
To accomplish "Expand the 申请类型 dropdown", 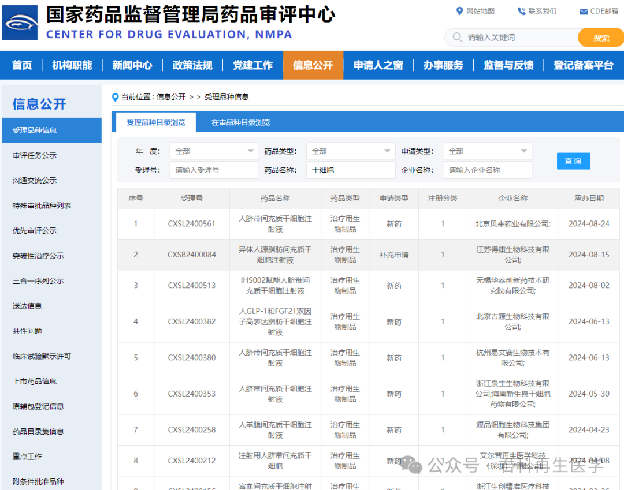I will [x=488, y=151].
